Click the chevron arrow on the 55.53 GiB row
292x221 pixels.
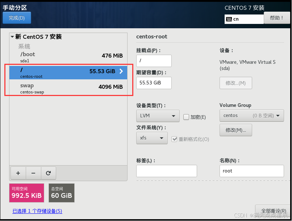click(121, 71)
